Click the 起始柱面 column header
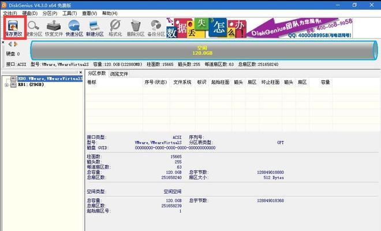This screenshot has height=231, width=381. point(220,82)
